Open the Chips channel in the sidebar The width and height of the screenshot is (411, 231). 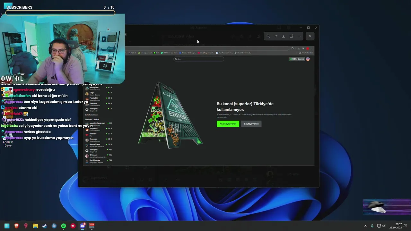pos(98,94)
